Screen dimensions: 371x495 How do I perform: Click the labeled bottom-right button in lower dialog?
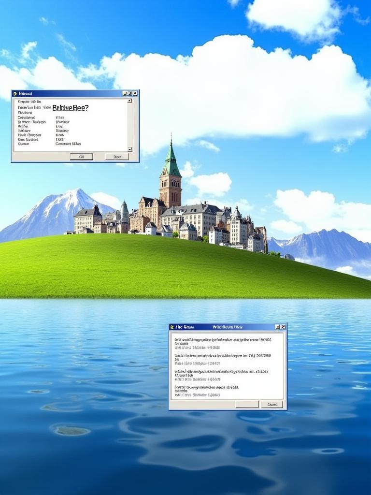click(x=271, y=405)
